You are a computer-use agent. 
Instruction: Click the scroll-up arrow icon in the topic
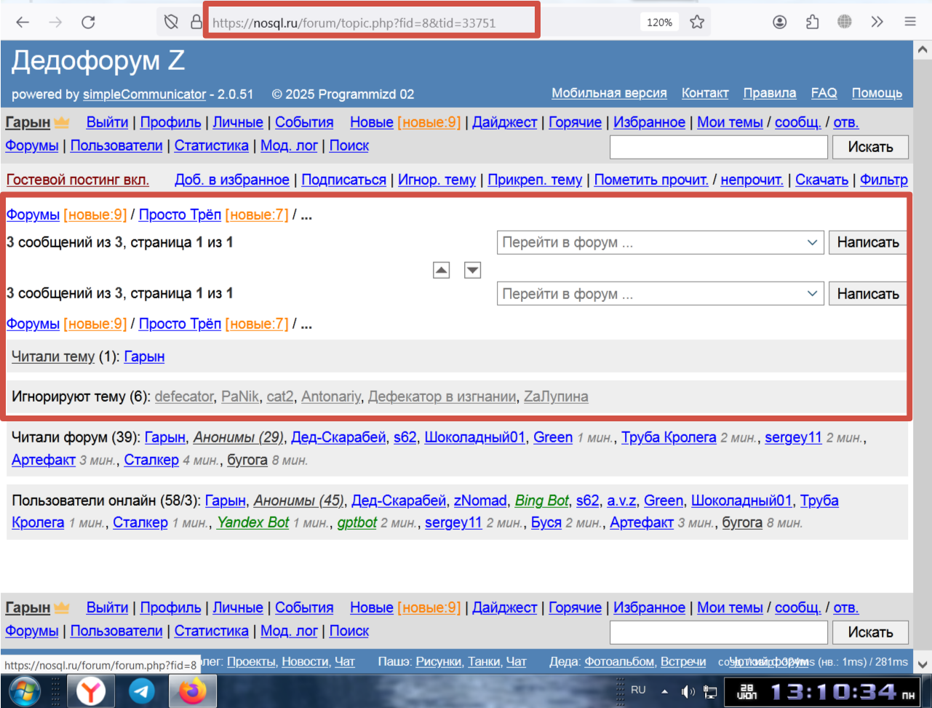click(x=441, y=270)
